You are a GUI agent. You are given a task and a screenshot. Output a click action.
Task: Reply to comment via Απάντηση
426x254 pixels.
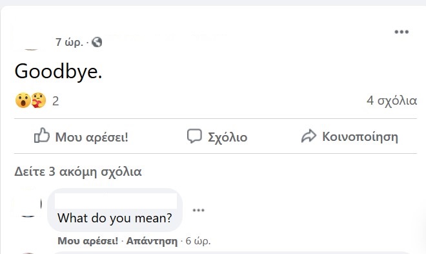click(x=152, y=241)
